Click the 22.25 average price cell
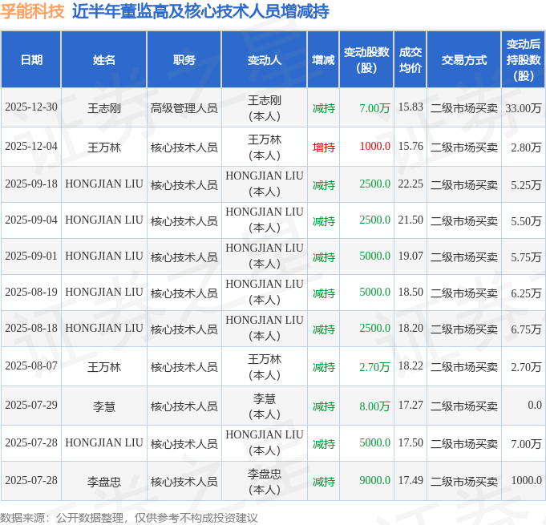Screen dimensions: 546x525 410,184
